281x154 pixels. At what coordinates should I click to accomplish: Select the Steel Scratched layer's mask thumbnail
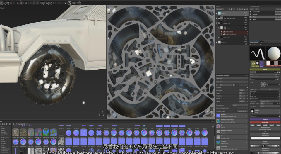coord(225,18)
